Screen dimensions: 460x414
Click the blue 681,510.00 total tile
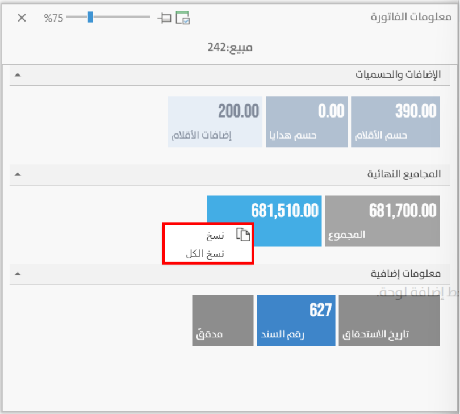pyautogui.click(x=284, y=211)
